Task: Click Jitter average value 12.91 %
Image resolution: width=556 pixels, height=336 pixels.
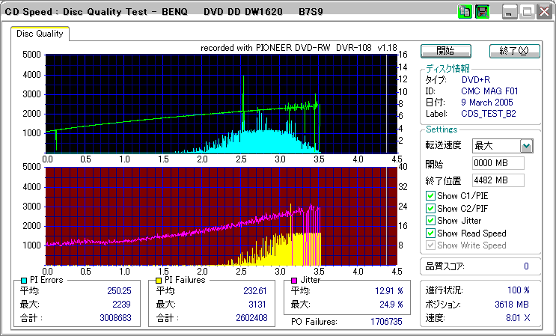Action: (389, 291)
